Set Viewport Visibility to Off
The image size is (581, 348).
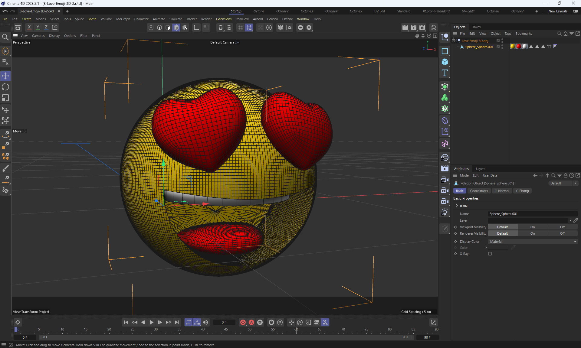point(562,227)
